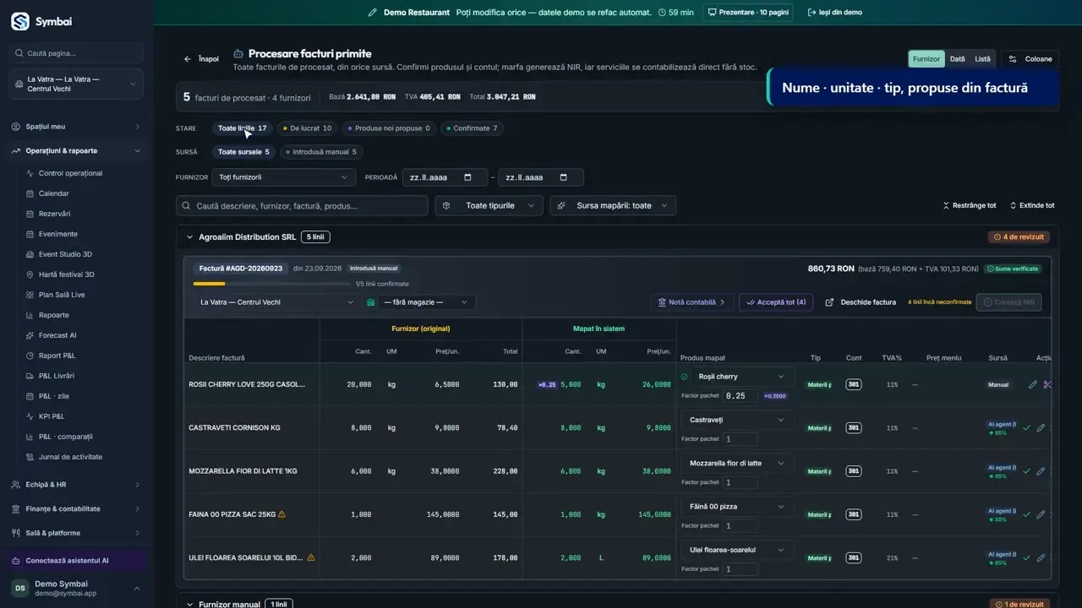Open the calendar picker of end date
This screenshot has width=1082, height=608.
pyautogui.click(x=564, y=177)
